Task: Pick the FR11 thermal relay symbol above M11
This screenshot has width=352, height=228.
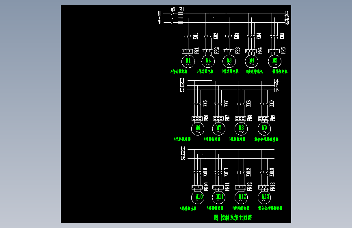Action: tap(218, 187)
